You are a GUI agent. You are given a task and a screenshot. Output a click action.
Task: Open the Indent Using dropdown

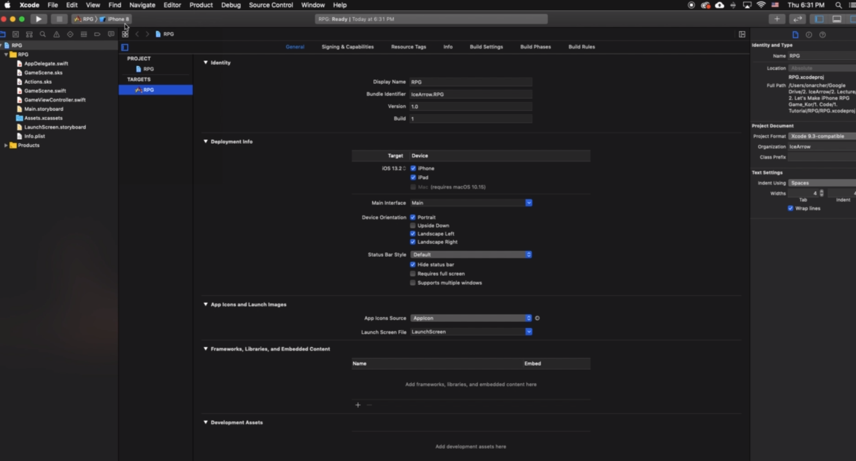(822, 183)
